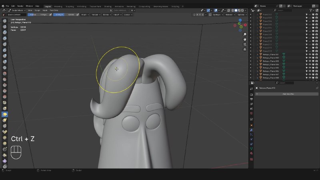Toggle X axis symmetry
The width and height of the screenshot is (320, 180).
tap(197, 15)
